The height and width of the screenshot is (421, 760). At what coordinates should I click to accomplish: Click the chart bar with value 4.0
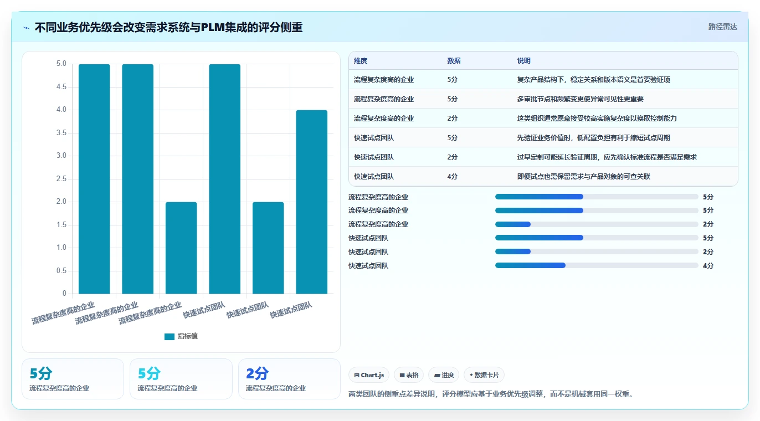click(x=312, y=202)
